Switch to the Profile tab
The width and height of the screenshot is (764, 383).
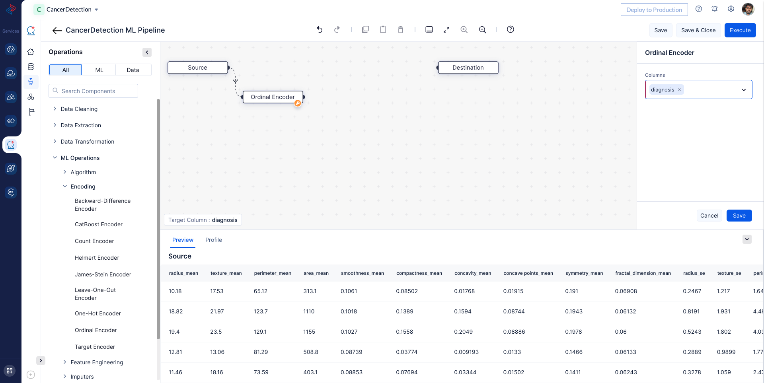[214, 240]
